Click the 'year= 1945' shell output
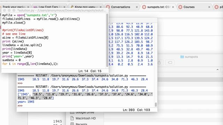This screenshot has width=223, height=125. point(26,102)
